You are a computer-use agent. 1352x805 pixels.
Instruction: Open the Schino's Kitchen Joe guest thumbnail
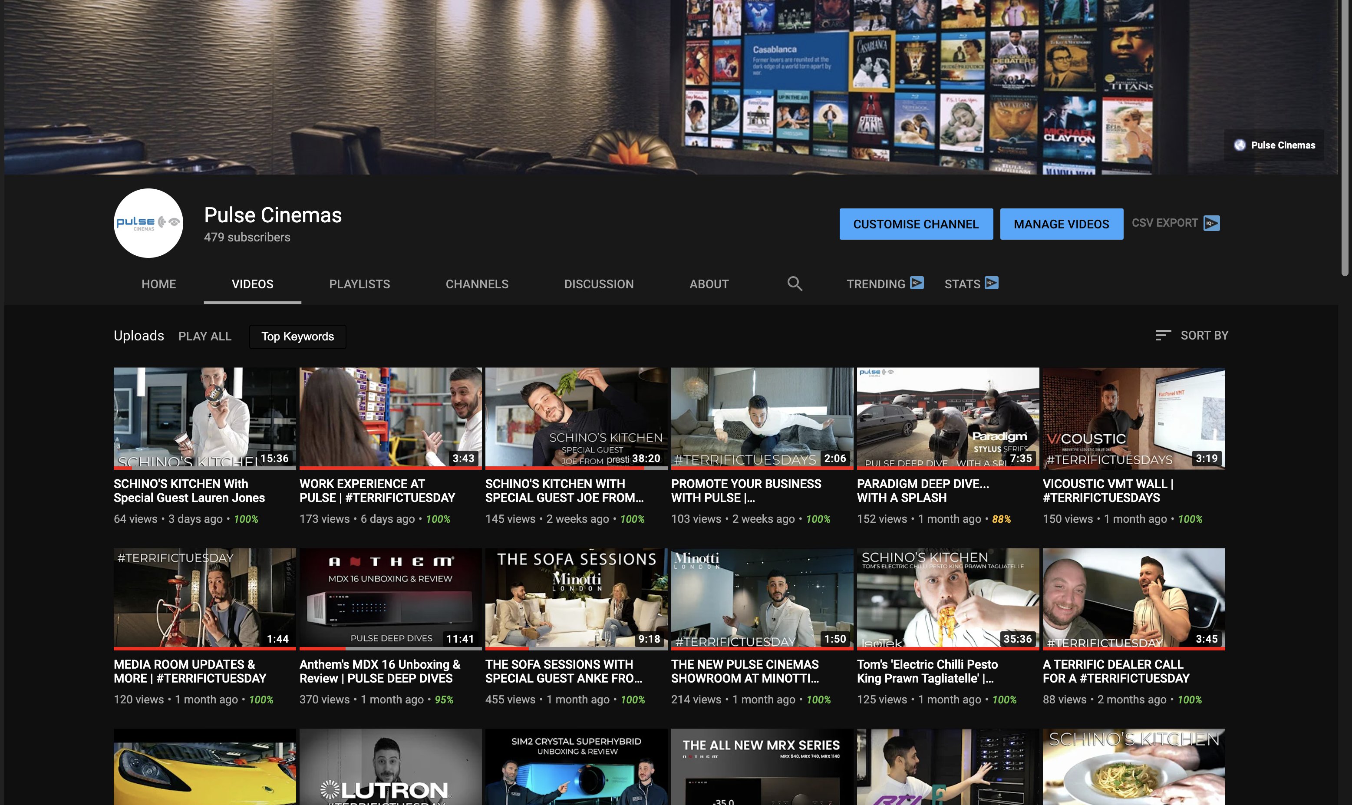pyautogui.click(x=577, y=418)
